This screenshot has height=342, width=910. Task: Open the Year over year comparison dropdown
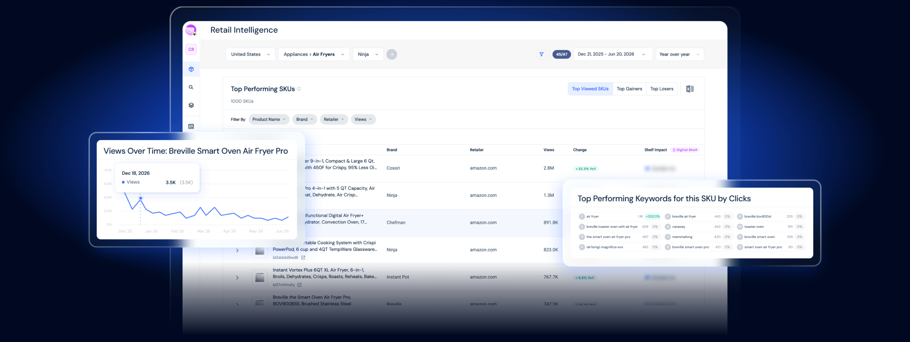(x=680, y=54)
